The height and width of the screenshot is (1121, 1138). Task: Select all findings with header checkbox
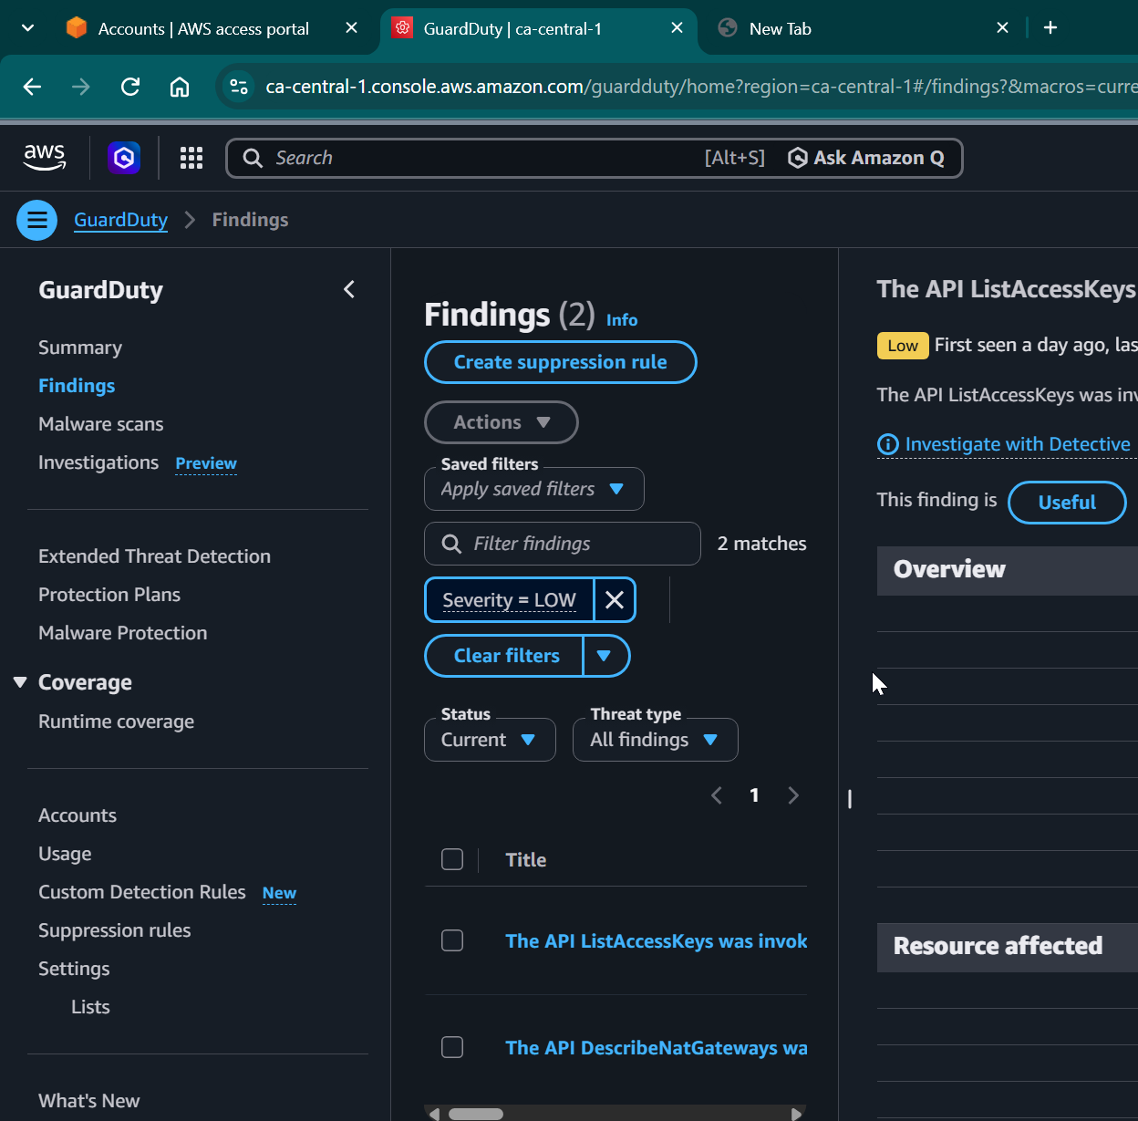pyautogui.click(x=452, y=859)
